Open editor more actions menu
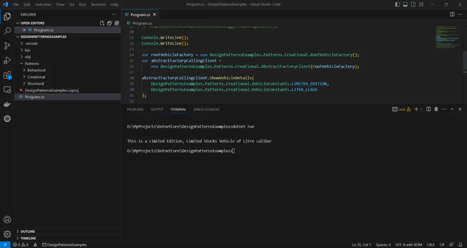467x248 pixels. 460,14
